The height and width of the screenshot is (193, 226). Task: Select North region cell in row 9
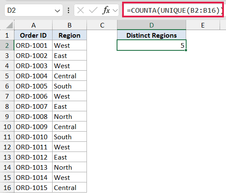[x=70, y=116]
